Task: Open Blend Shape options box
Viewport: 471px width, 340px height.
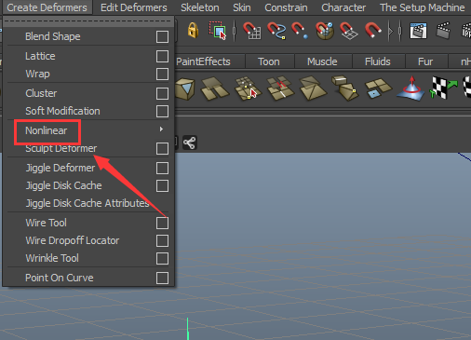Action: 162,36
